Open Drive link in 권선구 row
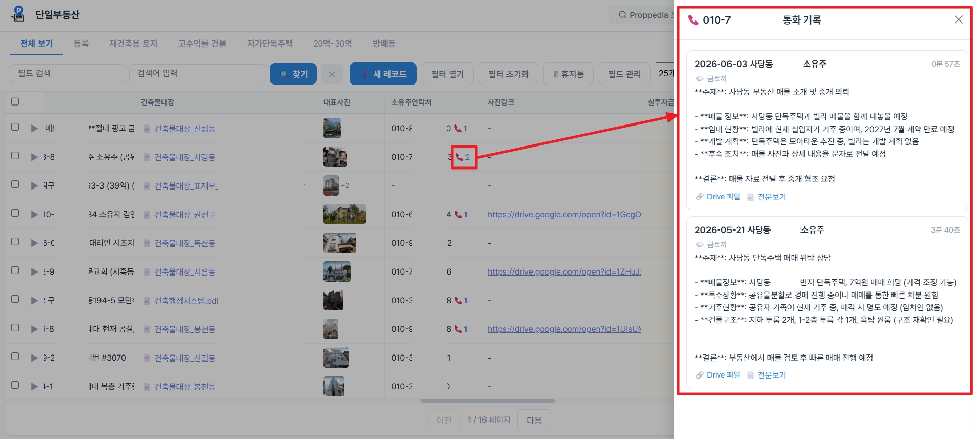This screenshot has height=439, width=973. [x=564, y=215]
